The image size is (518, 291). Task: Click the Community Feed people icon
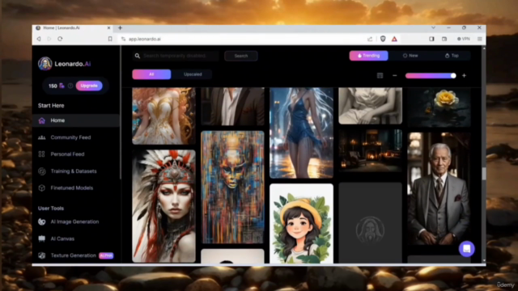click(41, 137)
